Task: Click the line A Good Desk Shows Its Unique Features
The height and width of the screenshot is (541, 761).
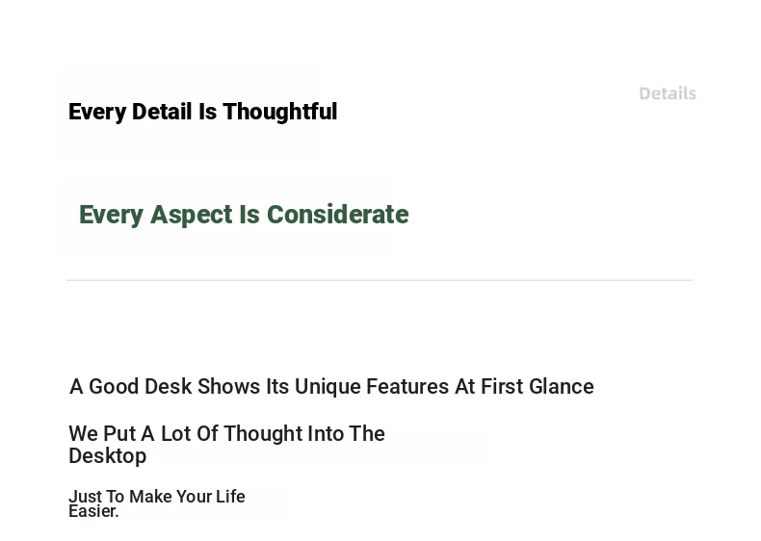Action: point(331,387)
